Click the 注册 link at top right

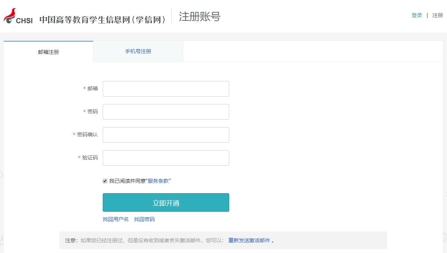click(x=437, y=15)
